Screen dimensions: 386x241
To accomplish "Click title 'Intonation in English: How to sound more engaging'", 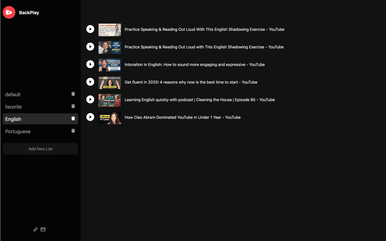I will click(x=195, y=64).
